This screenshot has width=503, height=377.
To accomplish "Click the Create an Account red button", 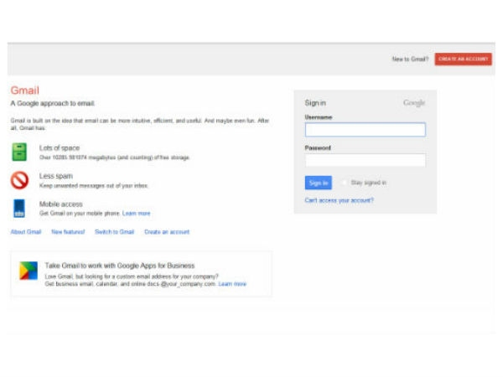I will (464, 59).
